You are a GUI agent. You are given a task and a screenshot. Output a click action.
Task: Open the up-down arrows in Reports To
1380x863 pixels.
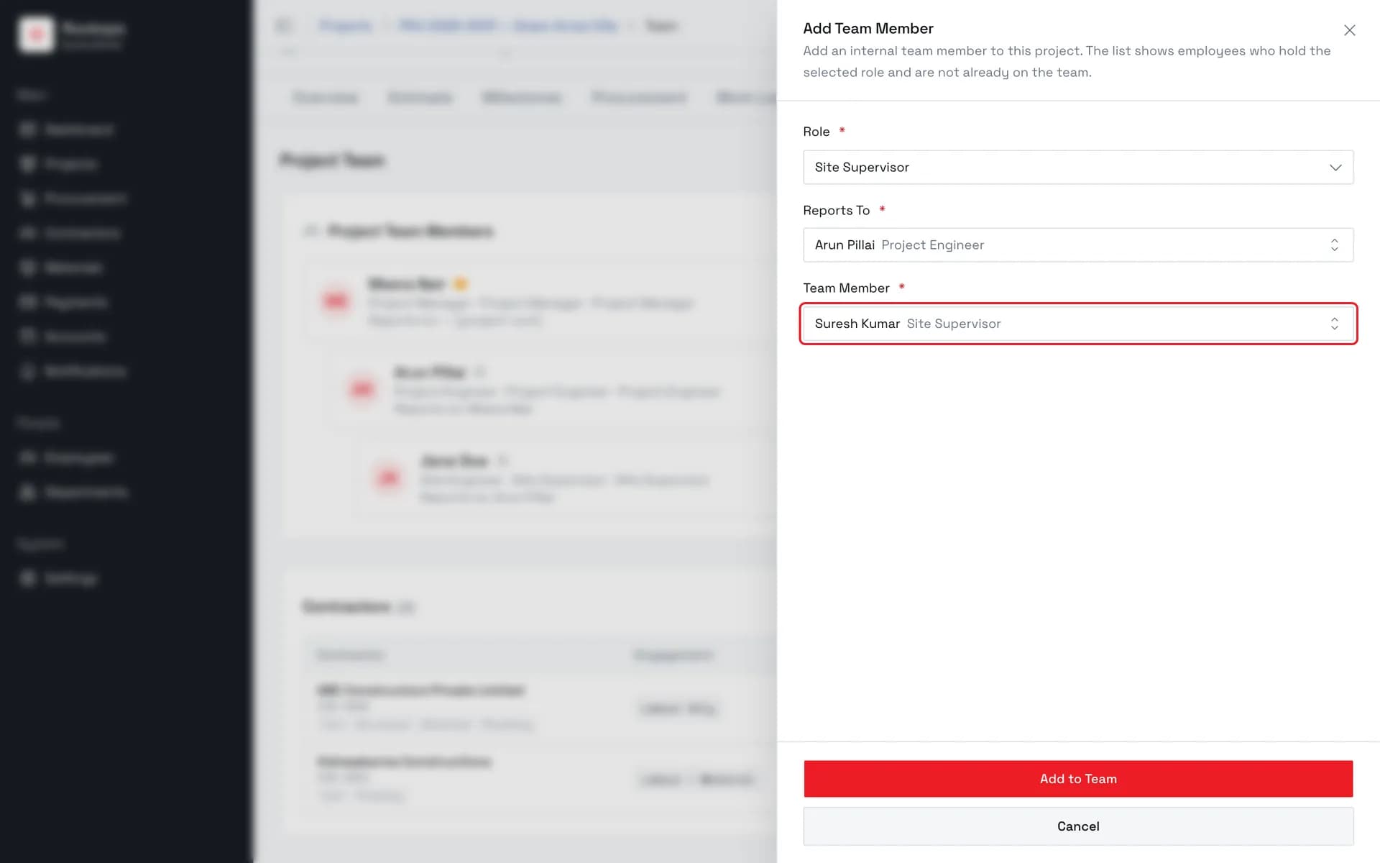[1334, 245]
